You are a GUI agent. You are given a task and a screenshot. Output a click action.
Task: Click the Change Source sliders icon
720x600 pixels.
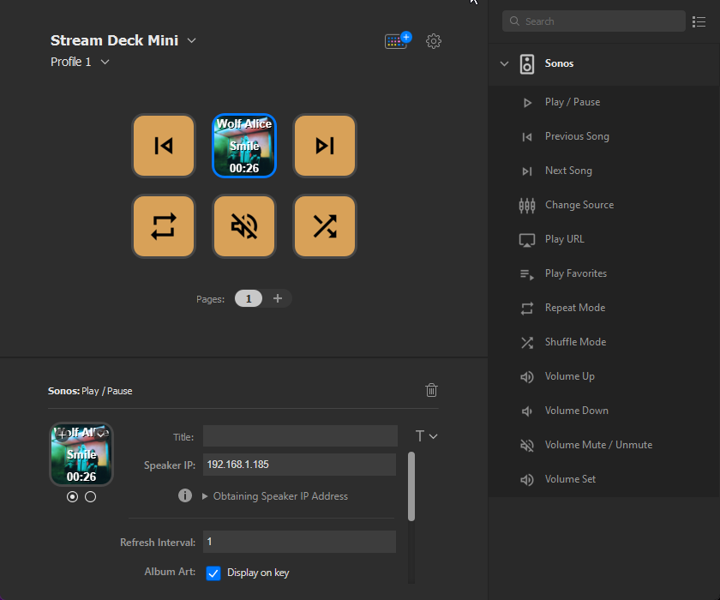pos(527,205)
